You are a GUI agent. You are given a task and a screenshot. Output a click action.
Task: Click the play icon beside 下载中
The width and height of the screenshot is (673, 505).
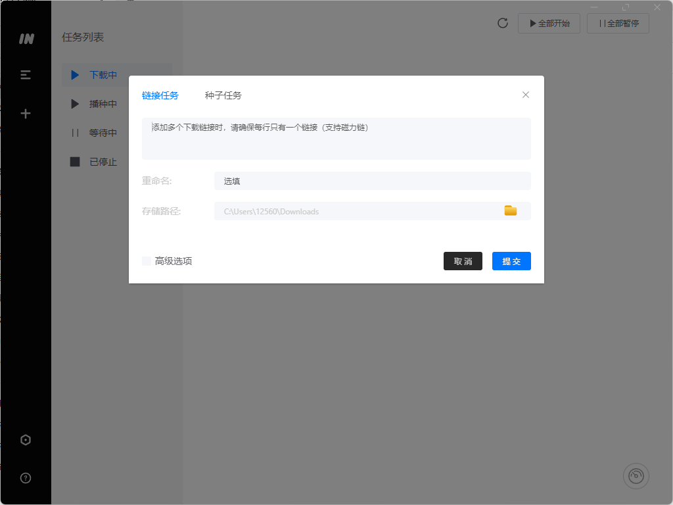click(x=74, y=74)
